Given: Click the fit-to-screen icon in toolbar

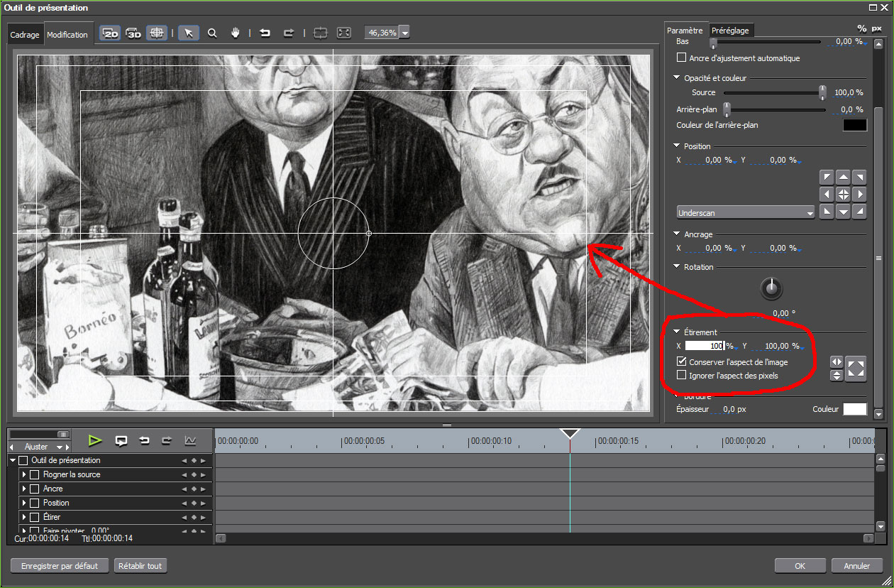Looking at the screenshot, I should [343, 33].
